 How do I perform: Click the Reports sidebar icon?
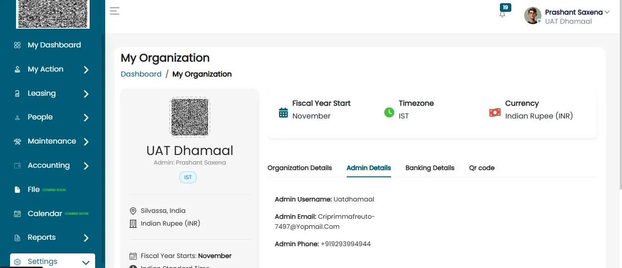pyautogui.click(x=17, y=238)
